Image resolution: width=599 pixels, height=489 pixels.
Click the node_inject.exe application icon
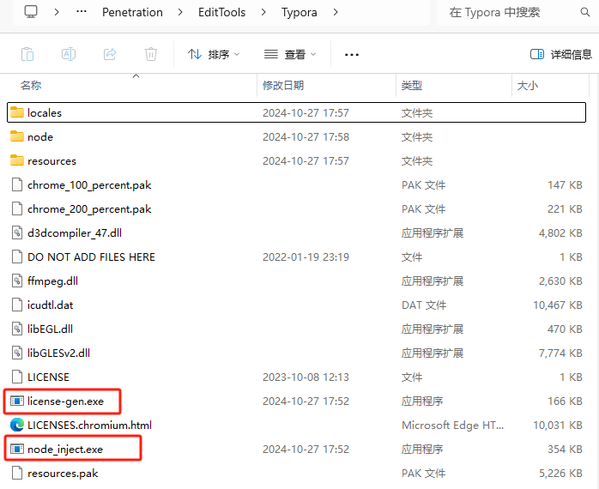(x=16, y=449)
